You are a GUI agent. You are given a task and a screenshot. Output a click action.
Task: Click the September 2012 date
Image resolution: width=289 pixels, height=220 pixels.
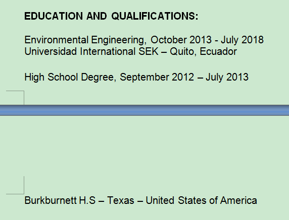pyautogui.click(x=157, y=77)
